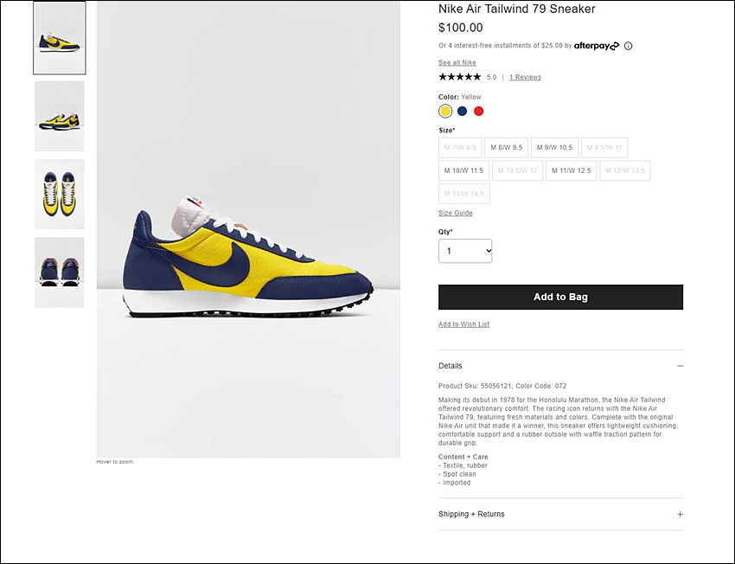This screenshot has width=735, height=564.
Task: Open the 1 Reviews link
Action: click(x=525, y=77)
